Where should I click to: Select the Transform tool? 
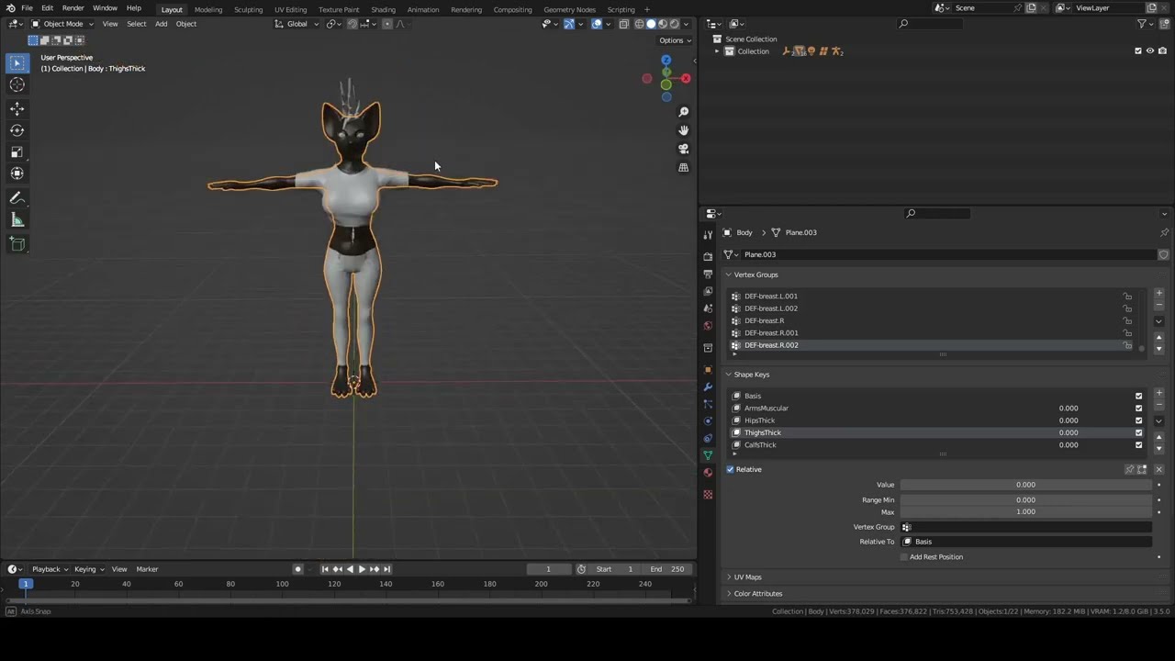pos(17,174)
